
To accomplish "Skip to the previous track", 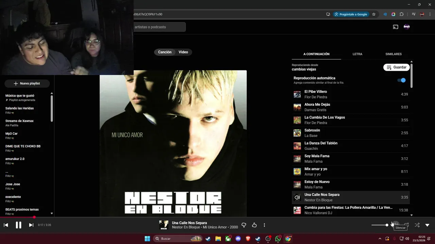I will pos(6,225).
